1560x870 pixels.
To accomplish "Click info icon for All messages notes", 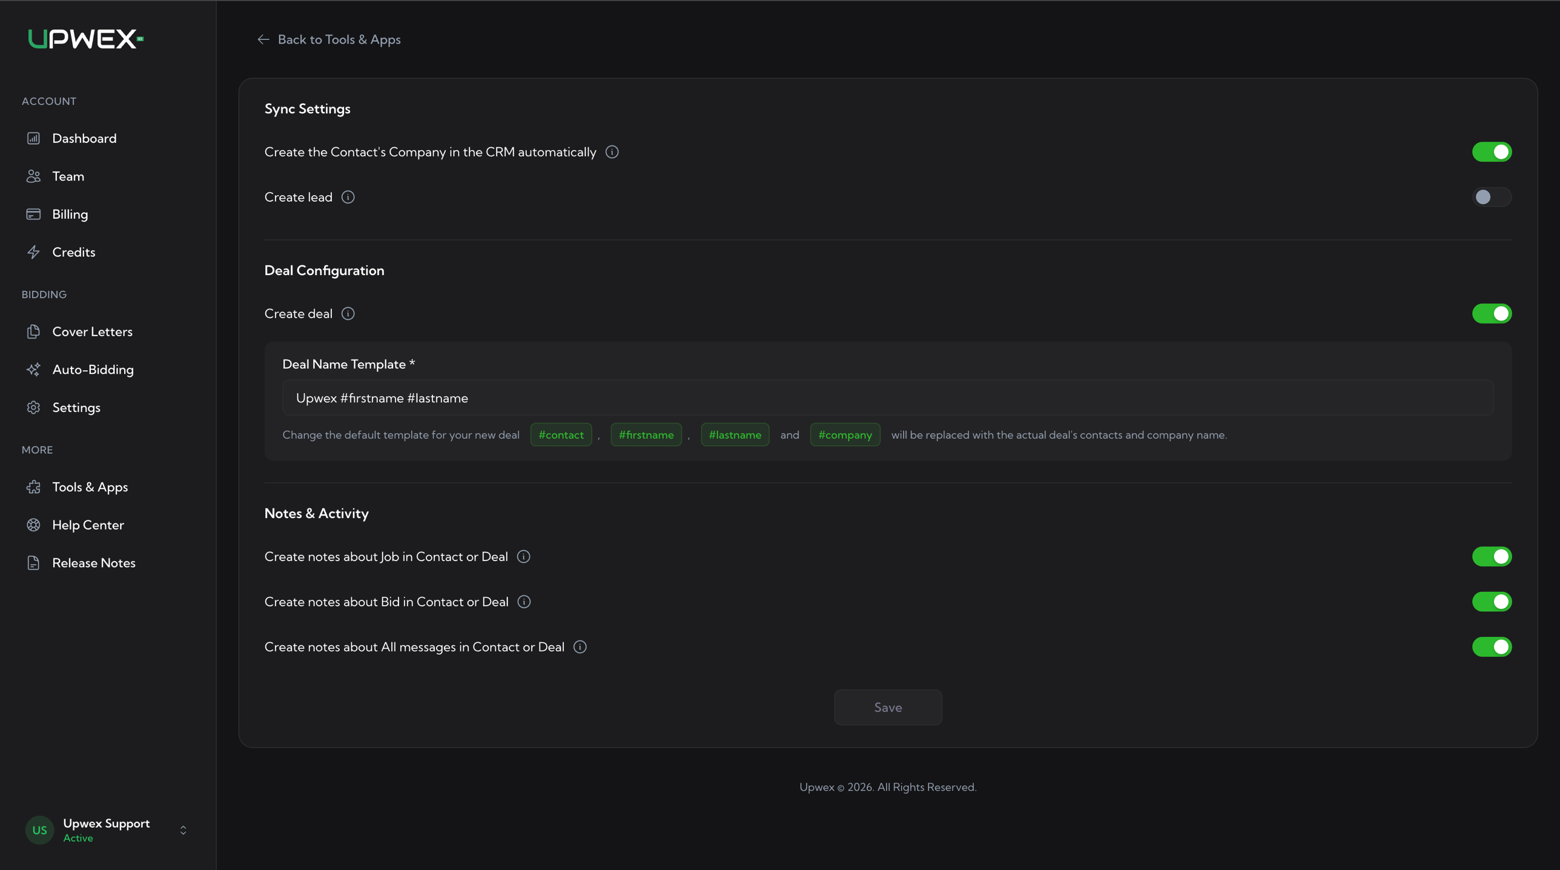I will (x=580, y=647).
